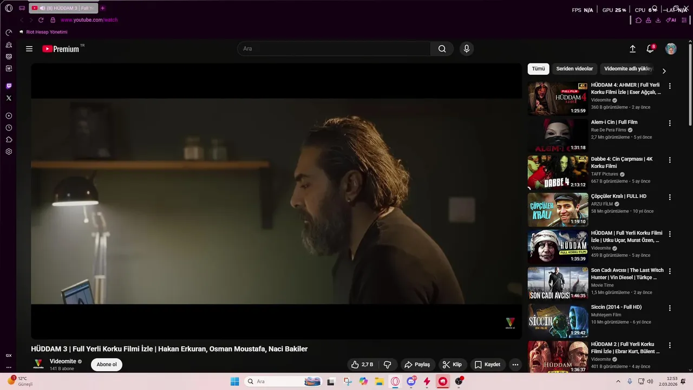Open the volume speaker tray icon

click(x=650, y=381)
